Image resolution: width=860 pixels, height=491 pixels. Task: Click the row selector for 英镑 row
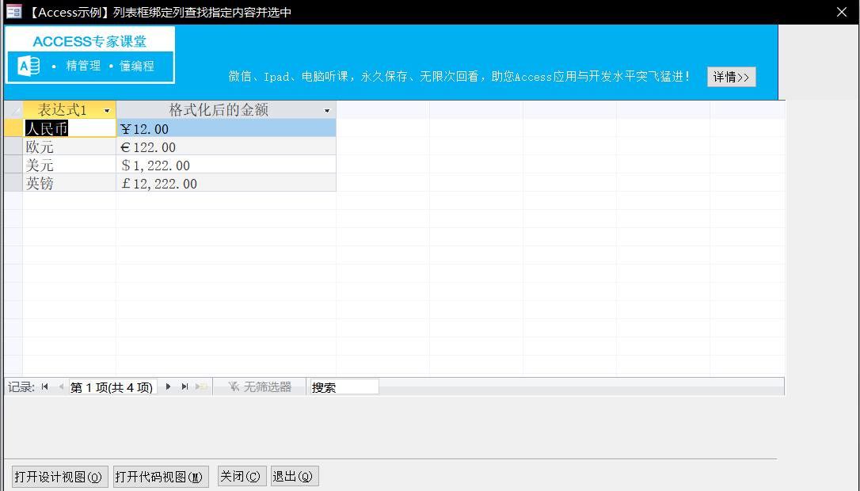13,183
